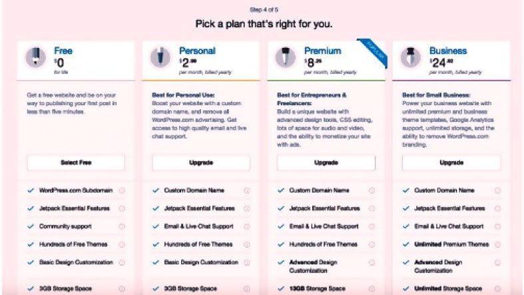The height and width of the screenshot is (295, 524).
Task: Open info icon beside Community support
Action: click(x=122, y=226)
